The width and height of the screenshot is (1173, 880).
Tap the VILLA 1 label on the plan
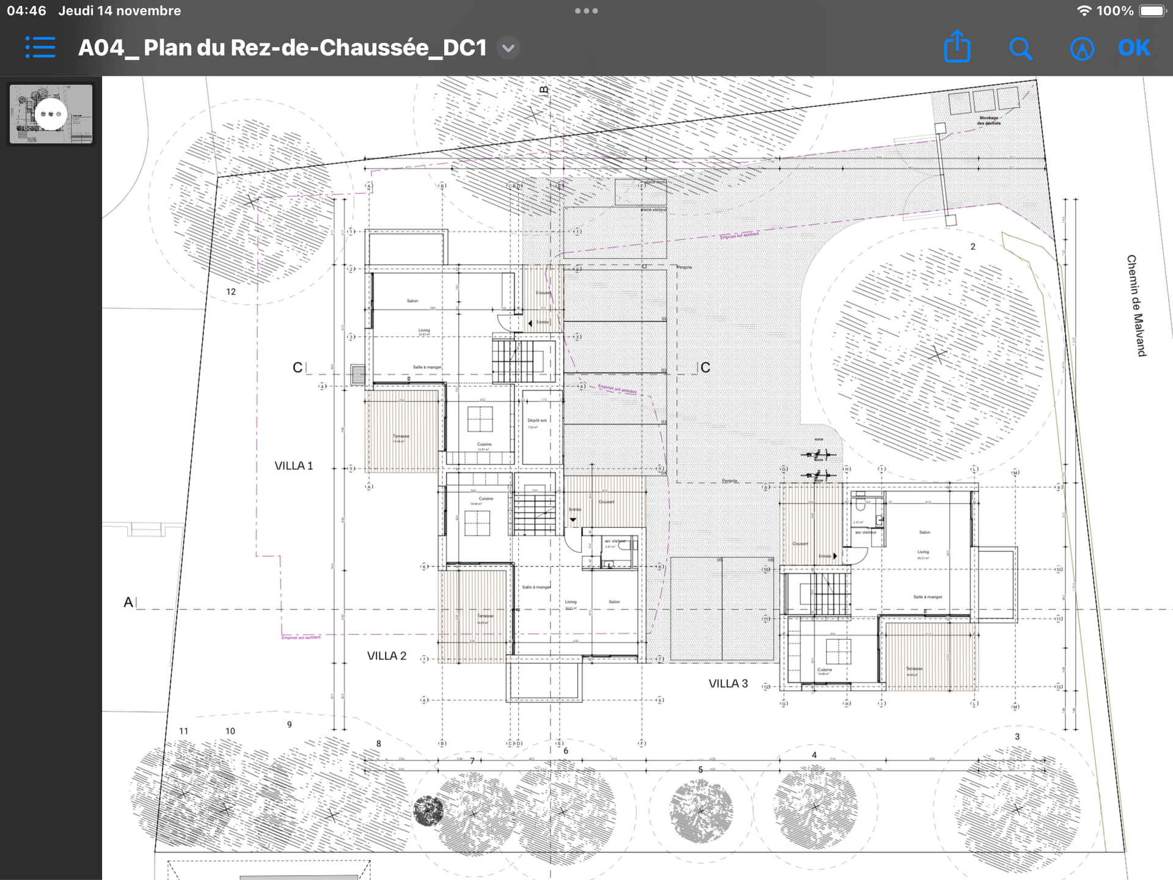(x=293, y=466)
